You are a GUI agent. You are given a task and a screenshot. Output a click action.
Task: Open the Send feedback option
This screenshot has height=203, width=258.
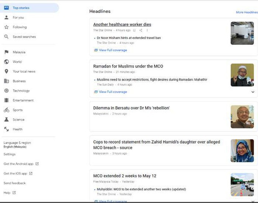[x=15, y=183]
